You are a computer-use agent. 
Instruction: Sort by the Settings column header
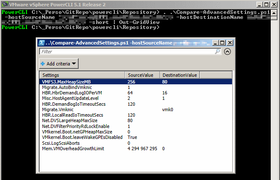click(x=82, y=75)
